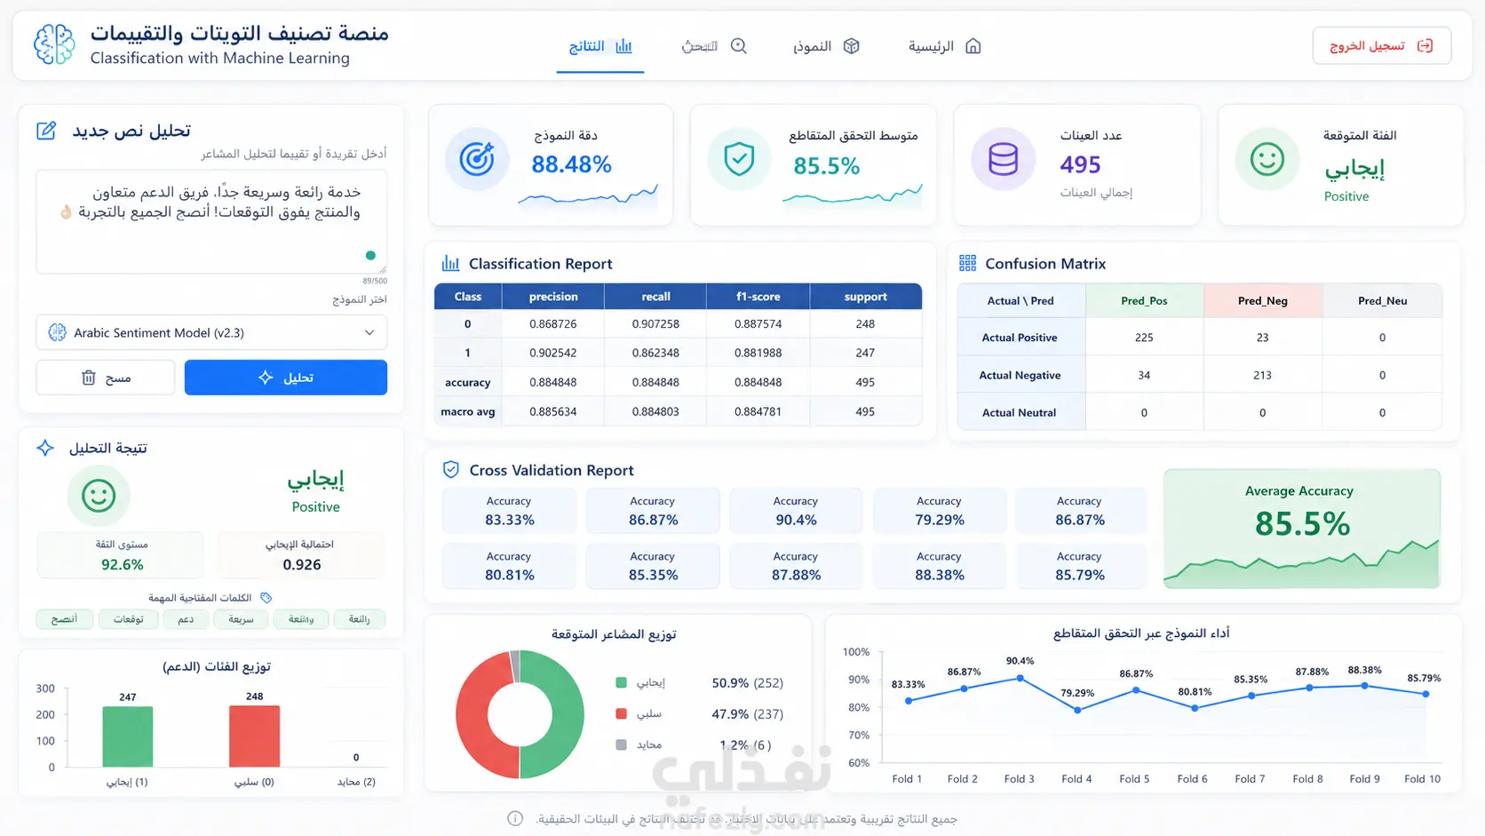Open the البحث search tab
Screen dimensions: 1485x836
[714, 46]
